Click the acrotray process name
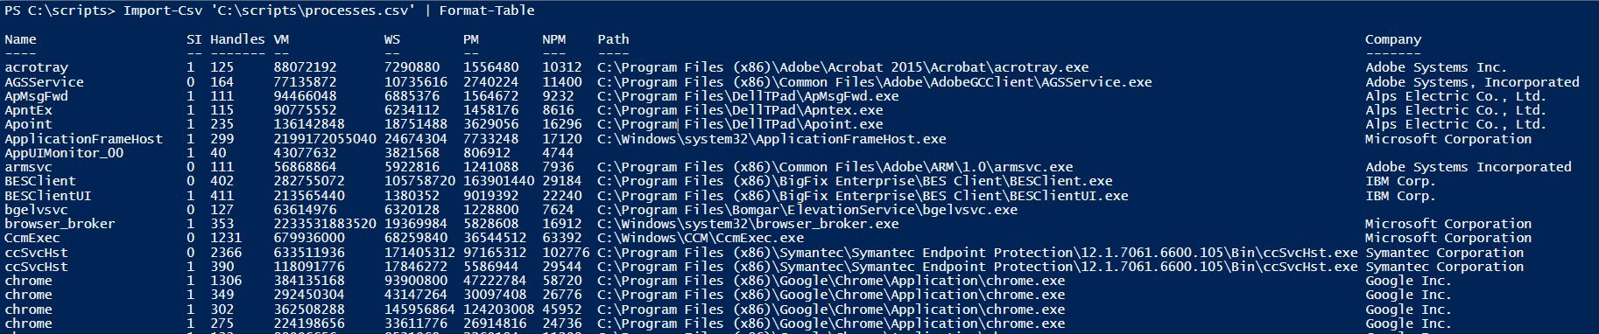The height and width of the screenshot is (334, 1599). [37, 67]
